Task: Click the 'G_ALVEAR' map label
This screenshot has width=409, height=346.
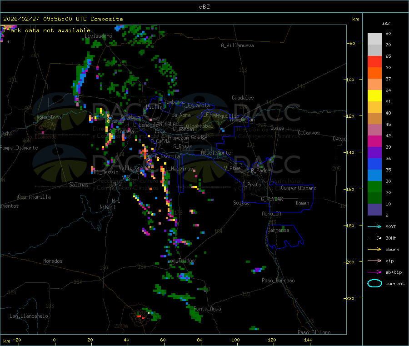Action: pos(272,199)
